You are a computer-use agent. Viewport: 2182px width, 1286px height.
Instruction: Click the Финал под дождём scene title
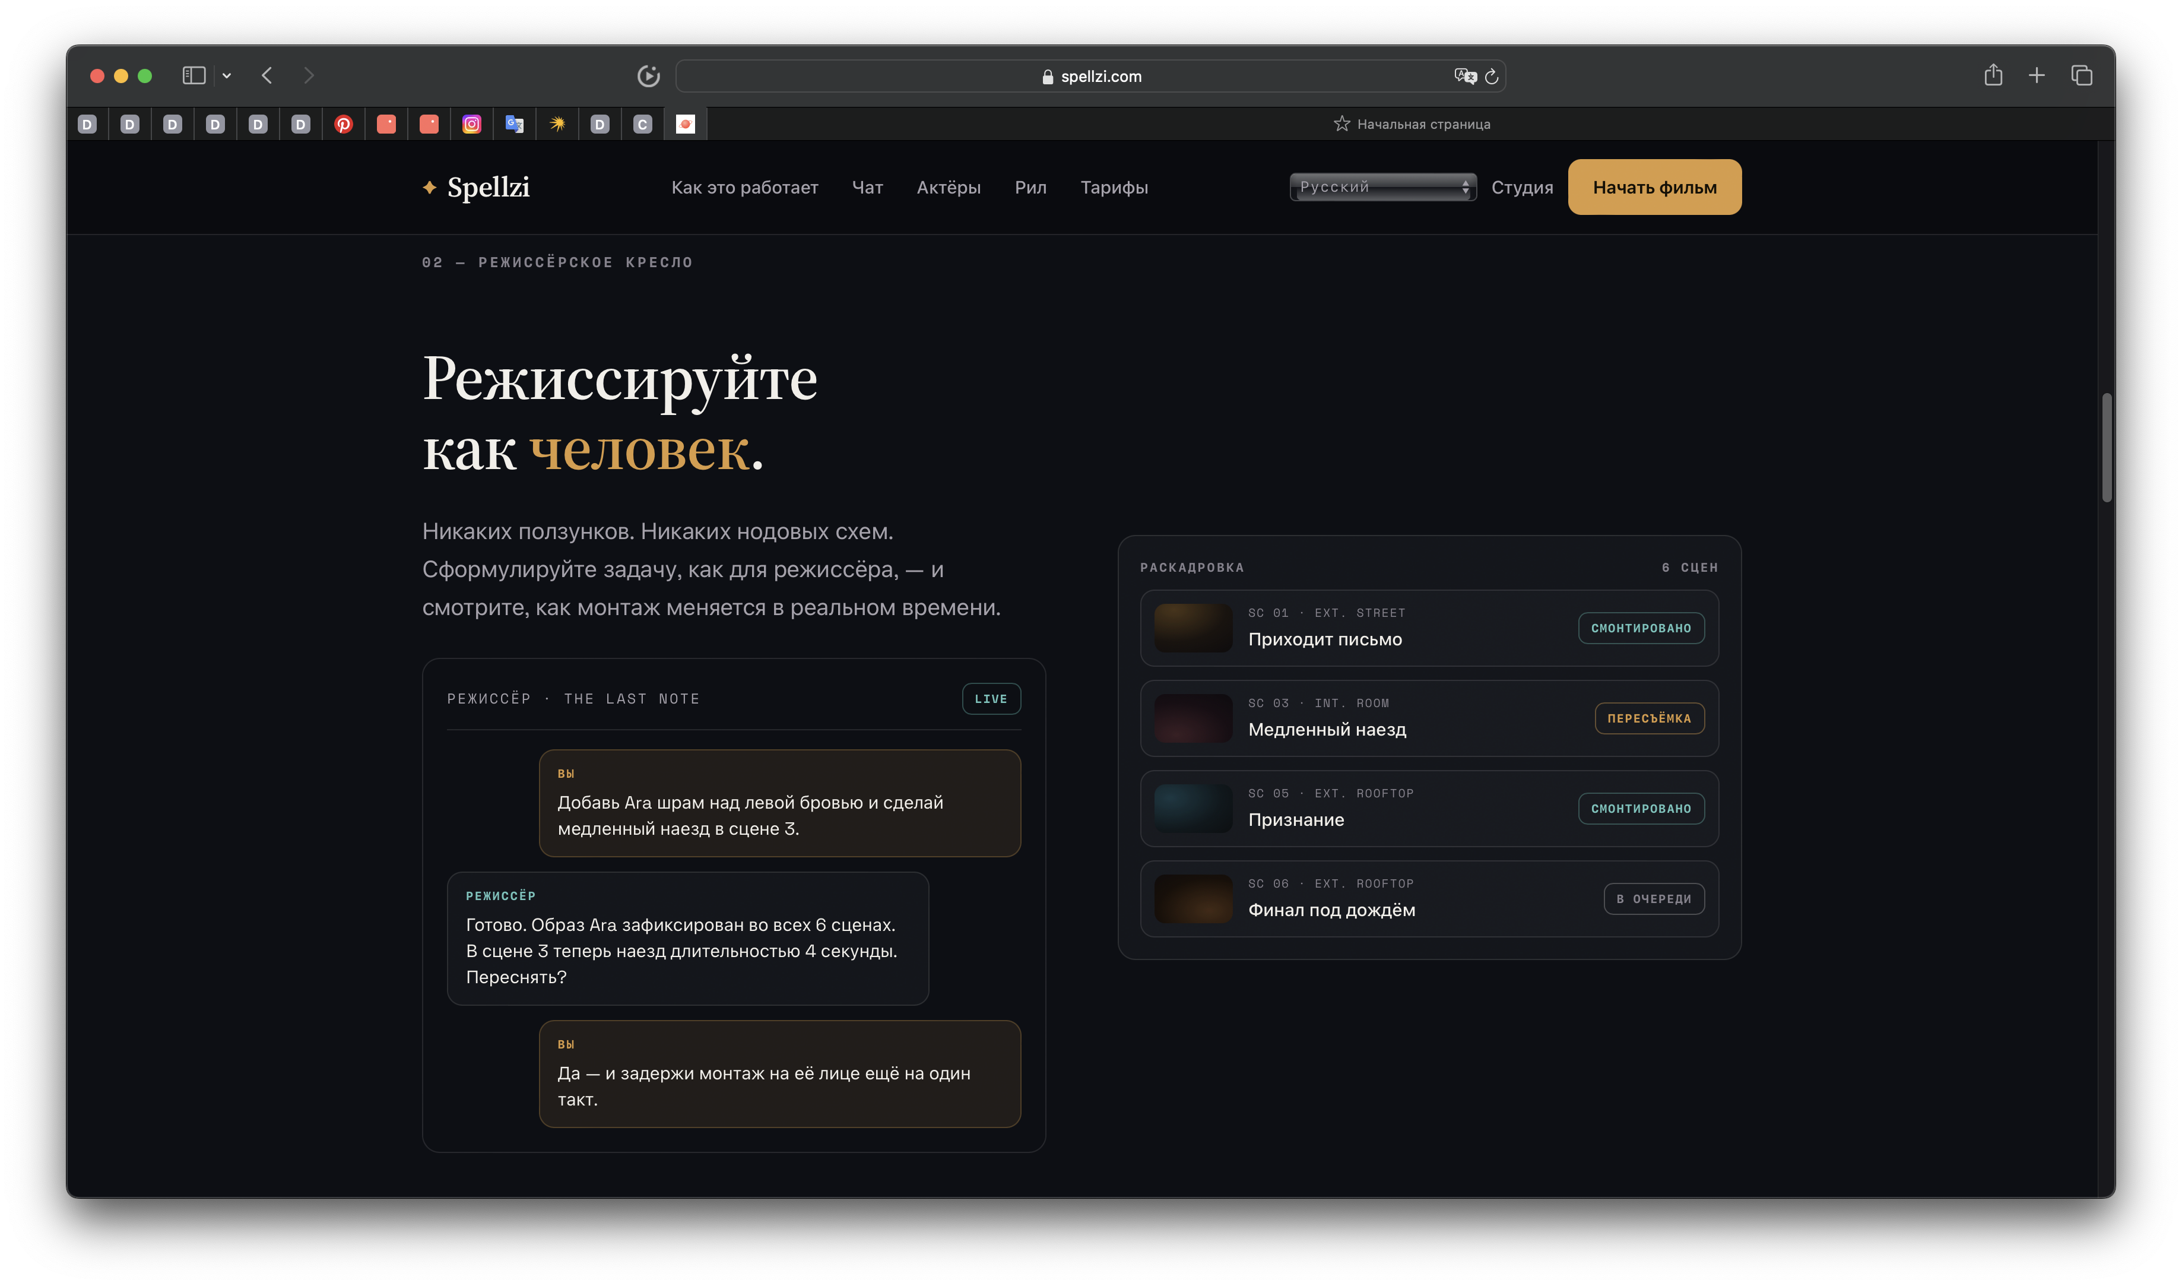1331,910
